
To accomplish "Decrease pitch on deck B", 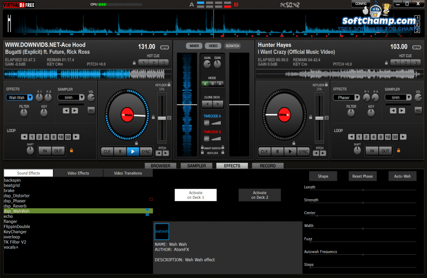I will [x=316, y=153].
